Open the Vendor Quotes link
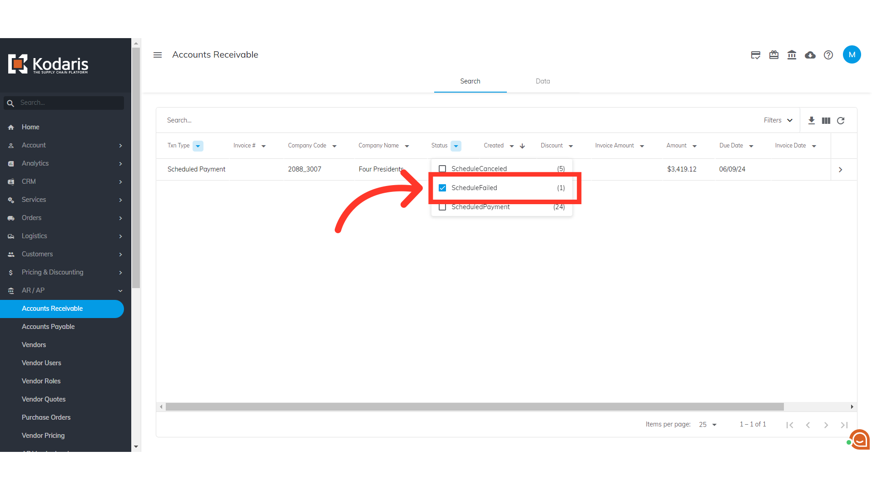Viewport: 872px width, 490px height. click(x=44, y=399)
